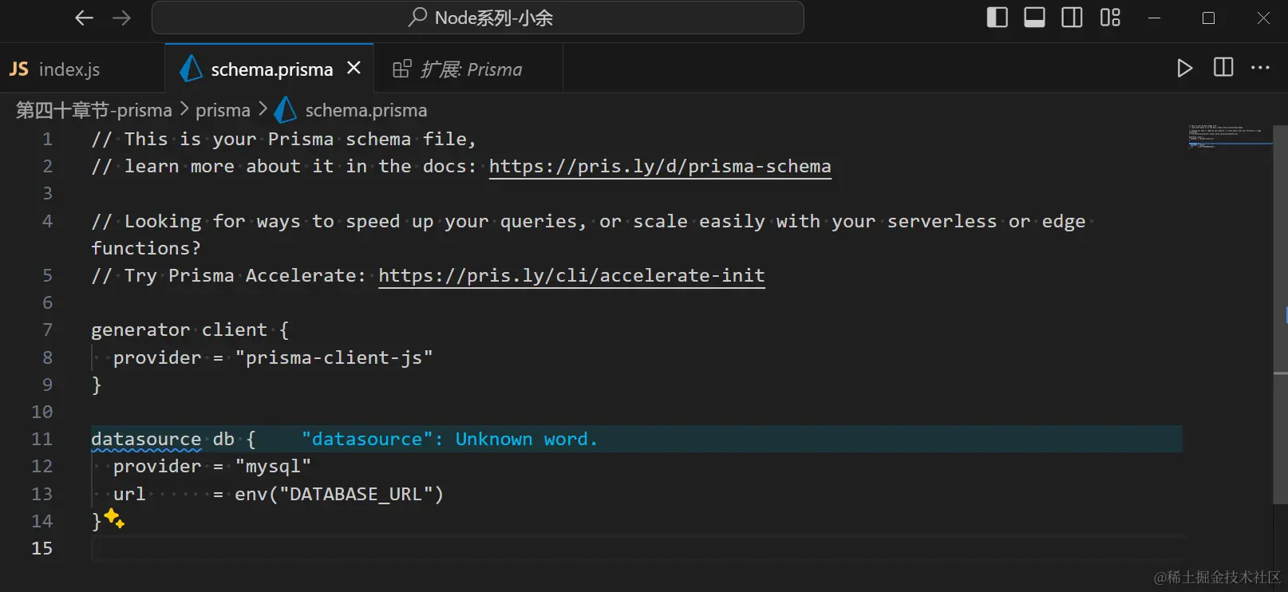Click the generator client declaration
The height and width of the screenshot is (592, 1288).
190,330
